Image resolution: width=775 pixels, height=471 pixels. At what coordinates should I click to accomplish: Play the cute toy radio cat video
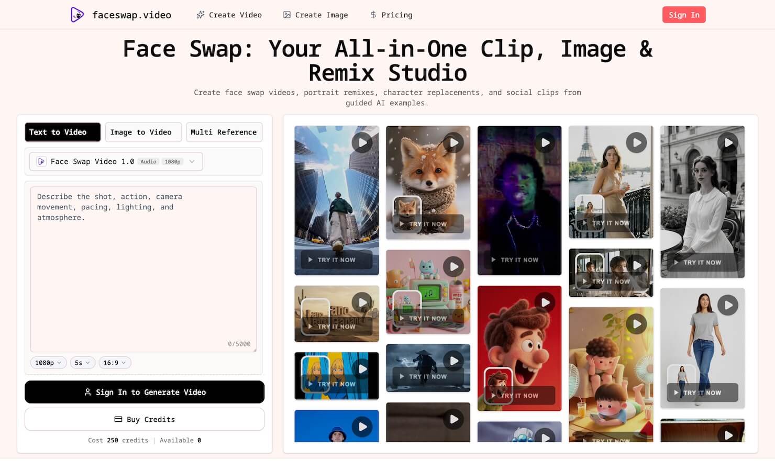(453, 266)
